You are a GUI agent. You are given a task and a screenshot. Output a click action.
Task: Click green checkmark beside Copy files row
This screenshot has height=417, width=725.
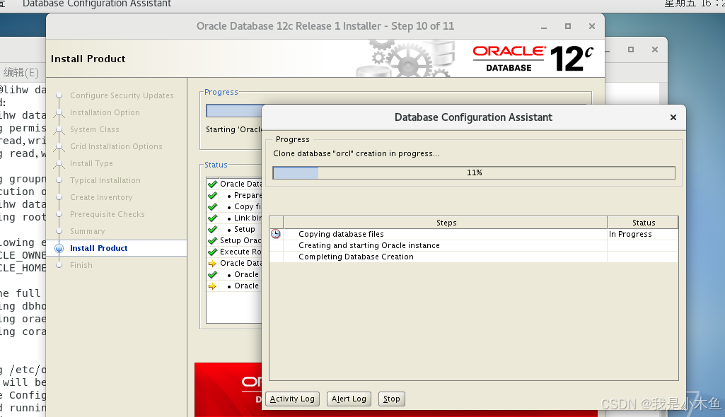pos(213,206)
